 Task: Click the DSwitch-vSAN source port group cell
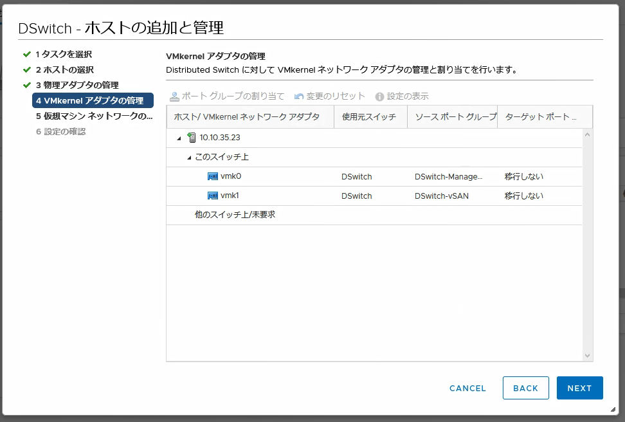coord(442,196)
